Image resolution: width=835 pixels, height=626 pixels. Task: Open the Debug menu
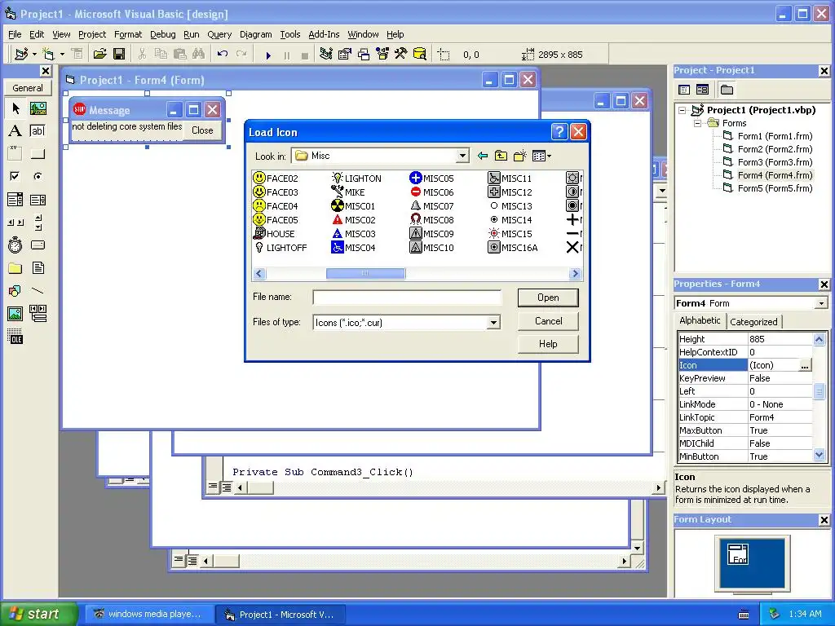point(162,34)
